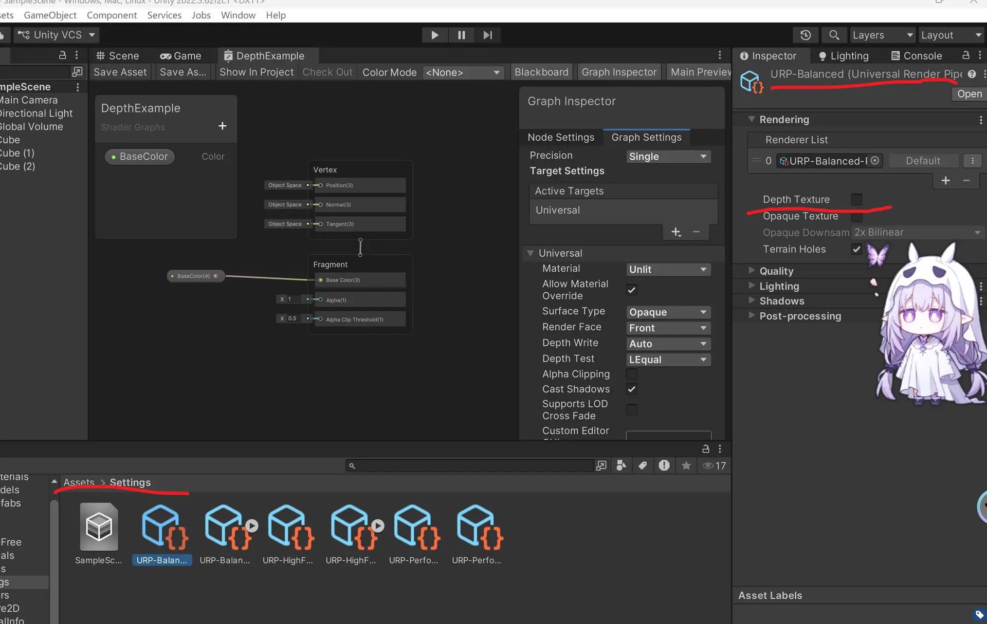Open the Window menu

[x=238, y=15]
